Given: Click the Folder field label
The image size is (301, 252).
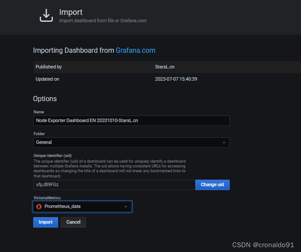Looking at the screenshot, I should tap(39, 134).
